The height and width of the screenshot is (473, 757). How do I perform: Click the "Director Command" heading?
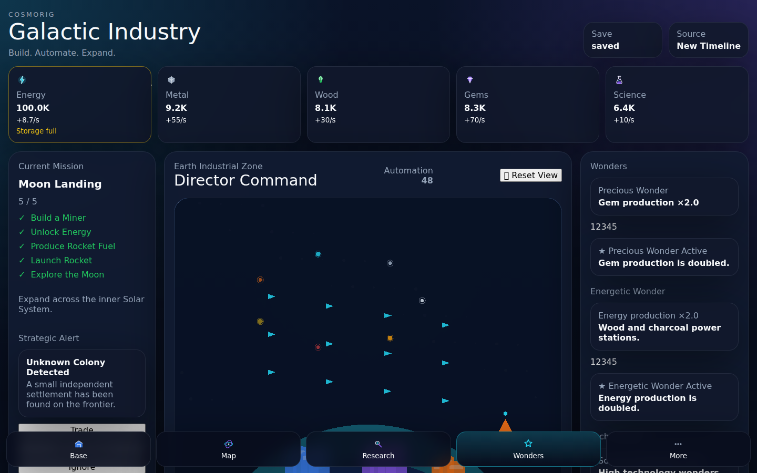(245, 180)
